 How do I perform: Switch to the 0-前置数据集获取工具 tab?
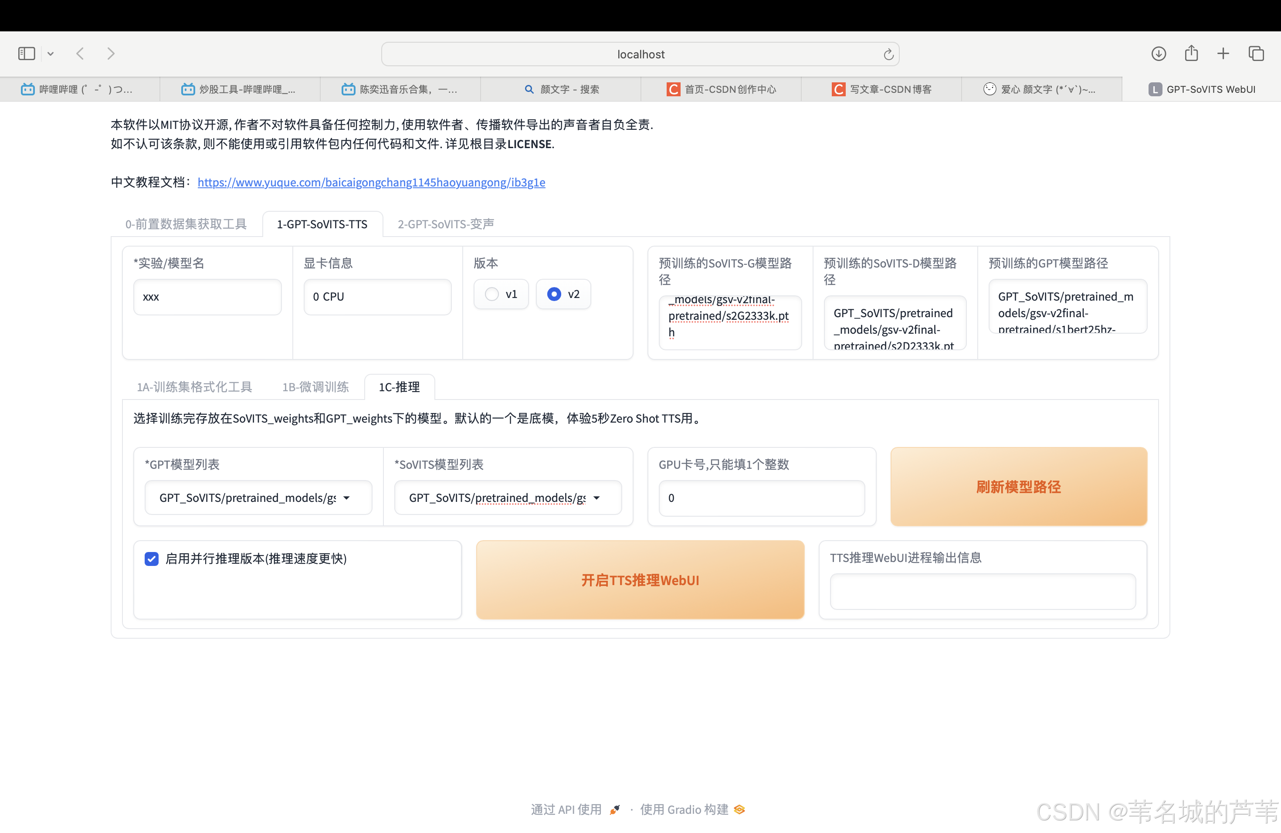pyautogui.click(x=186, y=224)
